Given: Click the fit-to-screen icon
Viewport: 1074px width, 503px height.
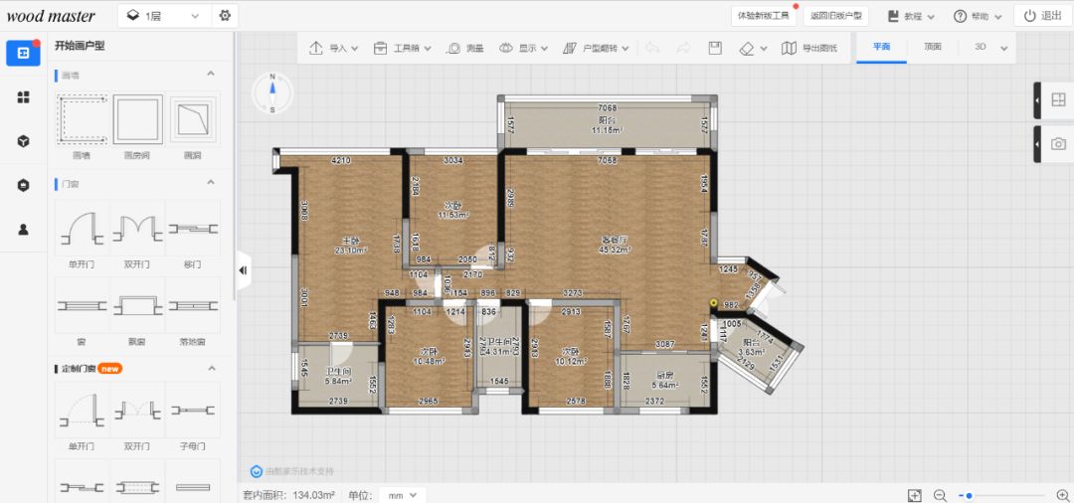Looking at the screenshot, I should (x=915, y=495).
